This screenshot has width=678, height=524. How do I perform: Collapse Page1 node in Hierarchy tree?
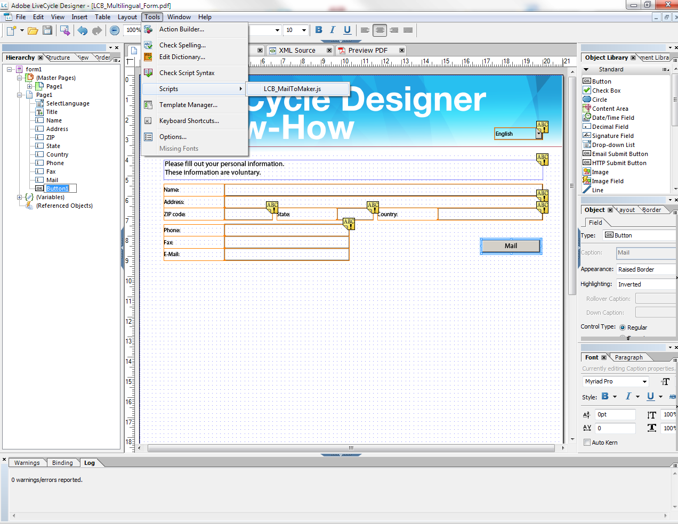click(x=19, y=95)
